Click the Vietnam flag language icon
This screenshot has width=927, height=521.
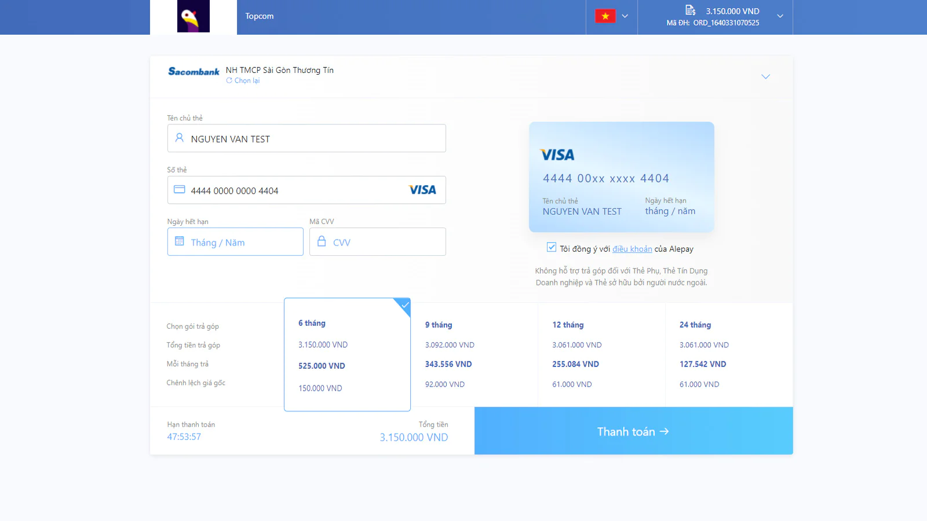[605, 16]
